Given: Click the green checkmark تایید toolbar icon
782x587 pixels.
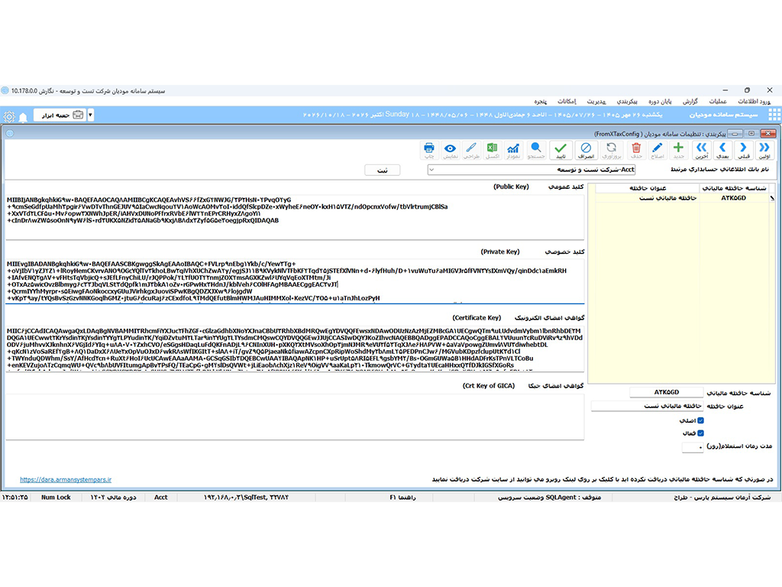Looking at the screenshot, I should pos(561,151).
